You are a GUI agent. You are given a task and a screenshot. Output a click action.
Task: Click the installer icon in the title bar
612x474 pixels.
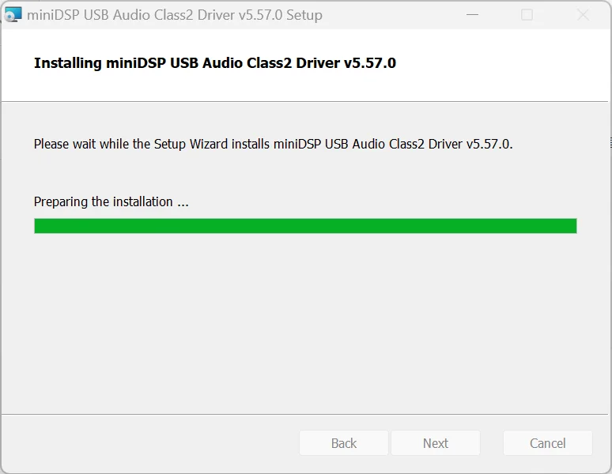[13, 15]
